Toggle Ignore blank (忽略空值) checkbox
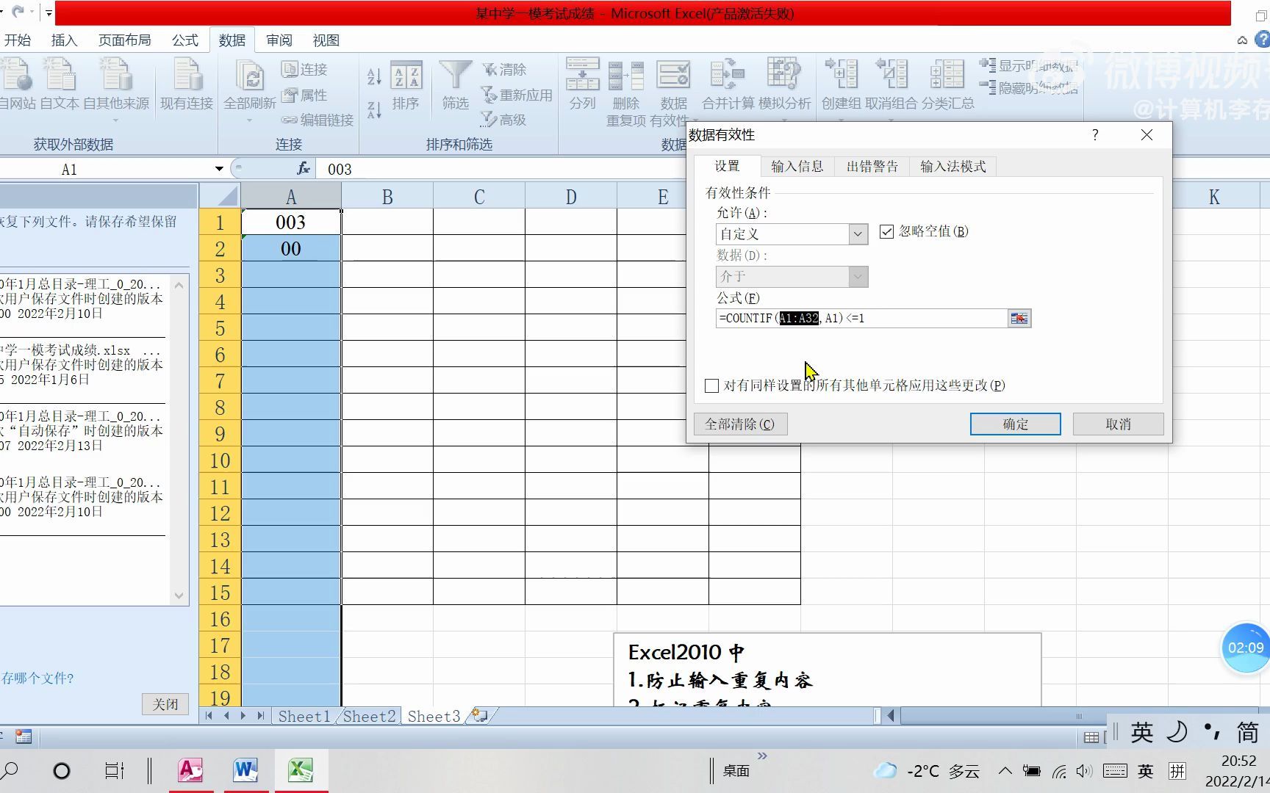 coord(886,231)
